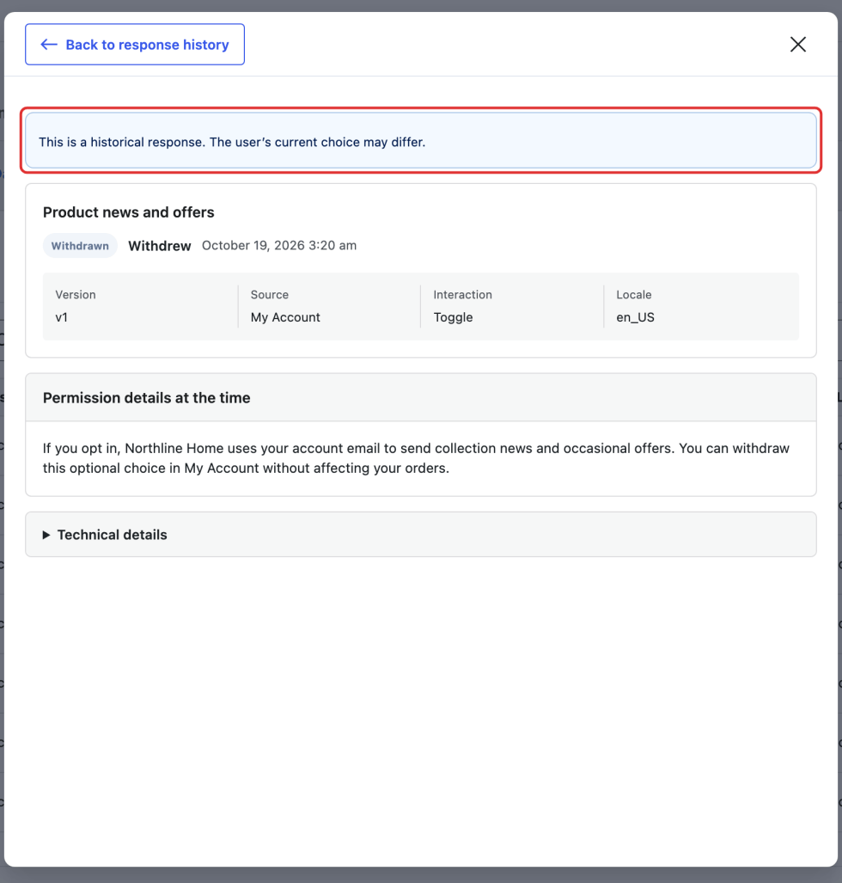Image resolution: width=842 pixels, height=883 pixels.
Task: Click the bold 'Withdrew' action label
Action: click(160, 246)
